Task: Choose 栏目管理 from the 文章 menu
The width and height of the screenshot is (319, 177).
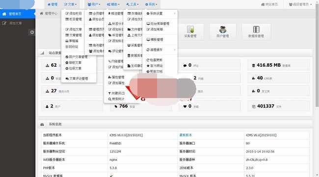Action: click(x=74, y=19)
